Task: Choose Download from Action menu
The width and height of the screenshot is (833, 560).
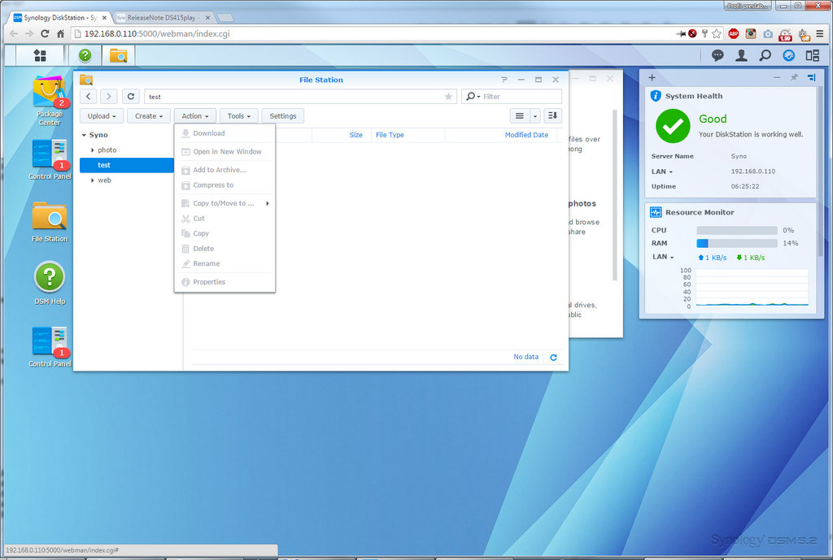Action: coord(225,133)
